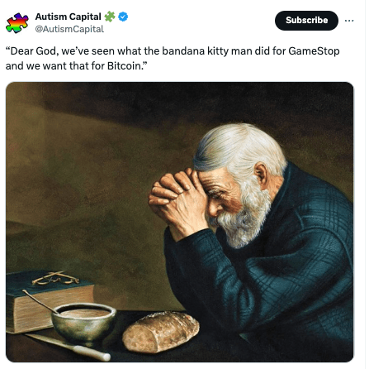Click the tweet text mentioning GameStop
The width and height of the screenshot is (369, 369).
[x=173, y=59]
